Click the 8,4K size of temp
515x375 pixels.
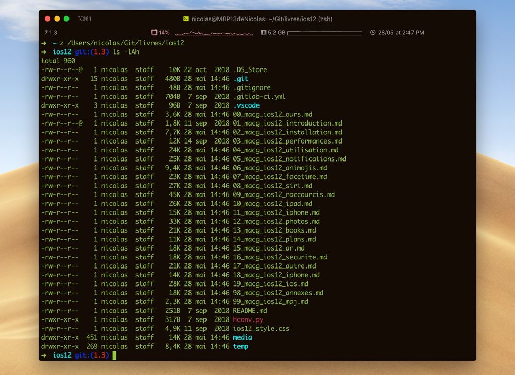pyautogui.click(x=173, y=346)
